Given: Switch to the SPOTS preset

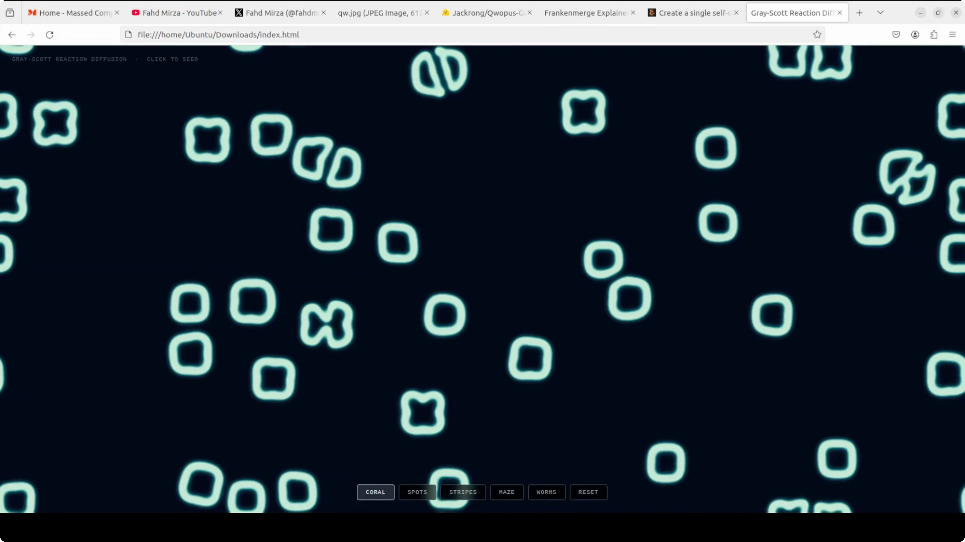Looking at the screenshot, I should pos(417,492).
